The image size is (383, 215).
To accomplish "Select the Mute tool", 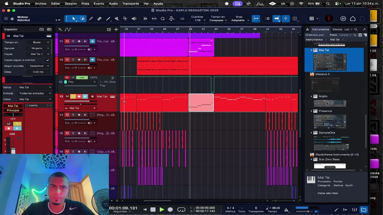I will tap(117, 19).
